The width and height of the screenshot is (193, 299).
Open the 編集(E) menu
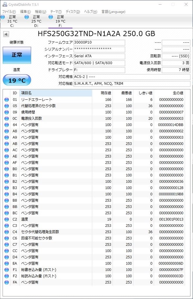25,12
